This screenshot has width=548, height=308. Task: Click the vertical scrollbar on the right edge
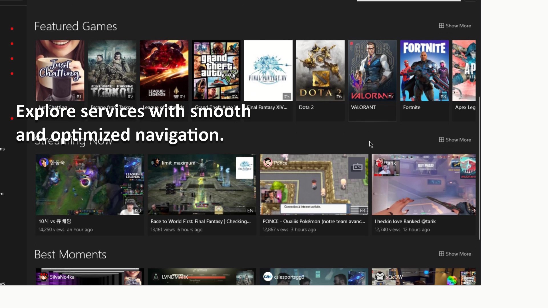click(x=479, y=168)
